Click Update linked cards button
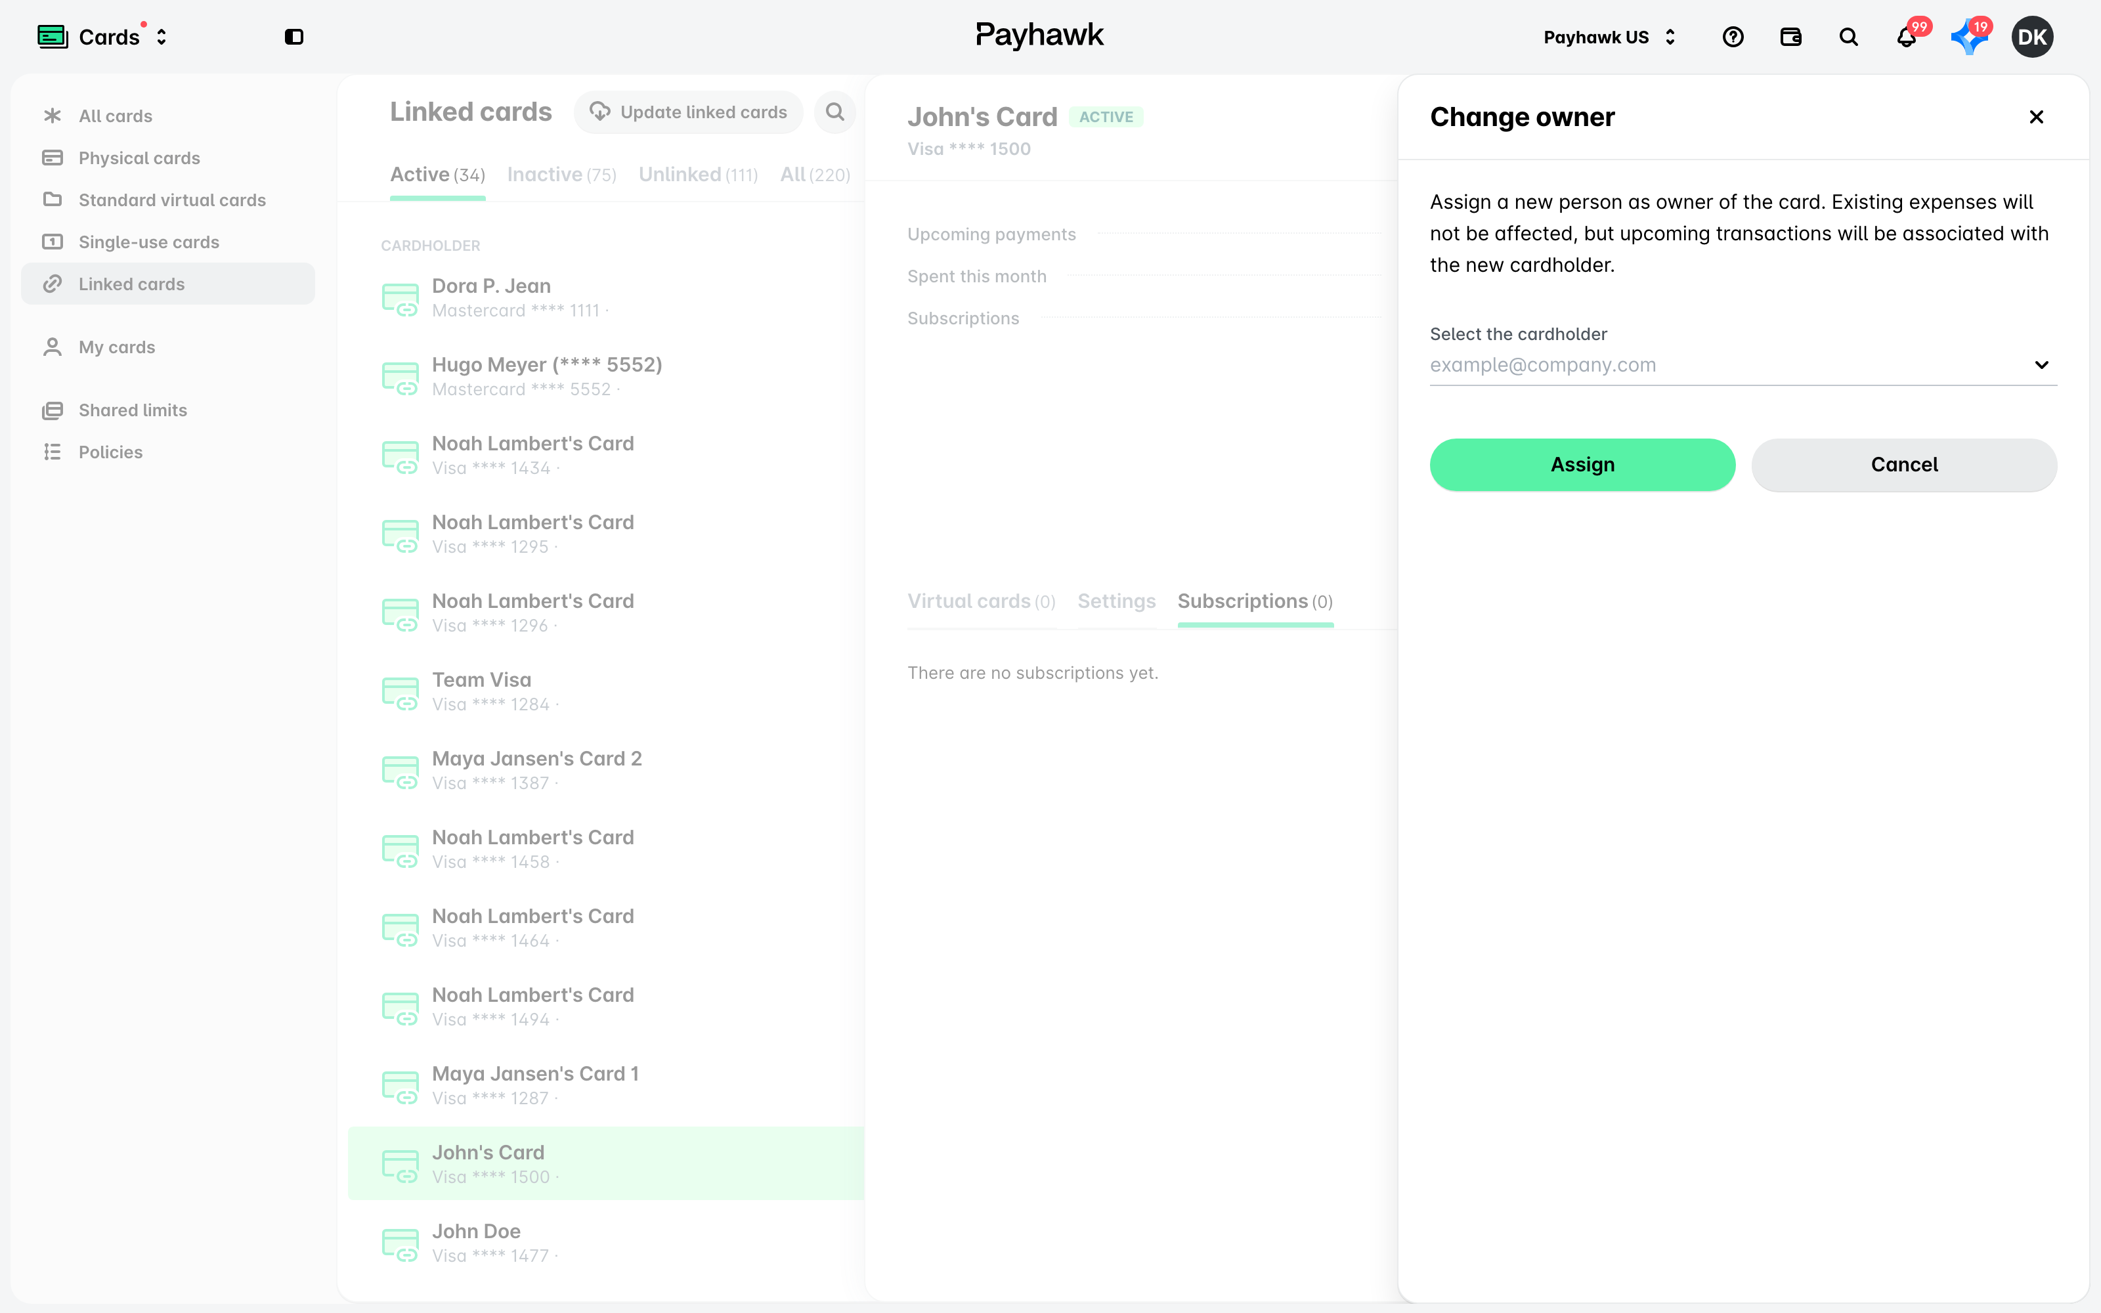This screenshot has height=1313, width=2101. click(687, 112)
